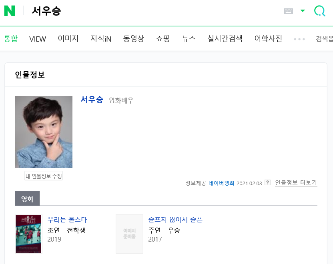The image size is (333, 264).
Task: Click the 네이버영화 source link
Action: (221, 183)
